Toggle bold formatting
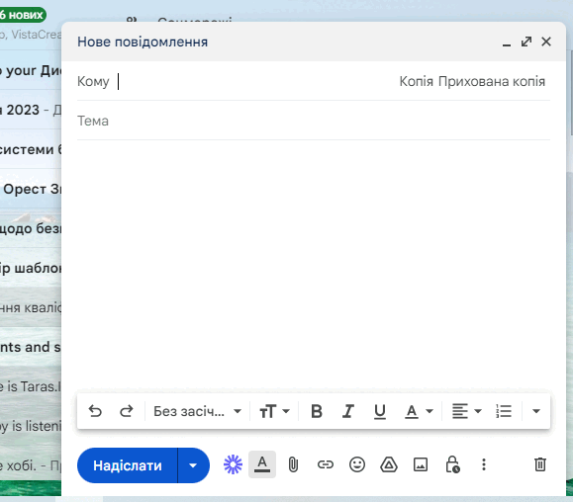 (317, 411)
